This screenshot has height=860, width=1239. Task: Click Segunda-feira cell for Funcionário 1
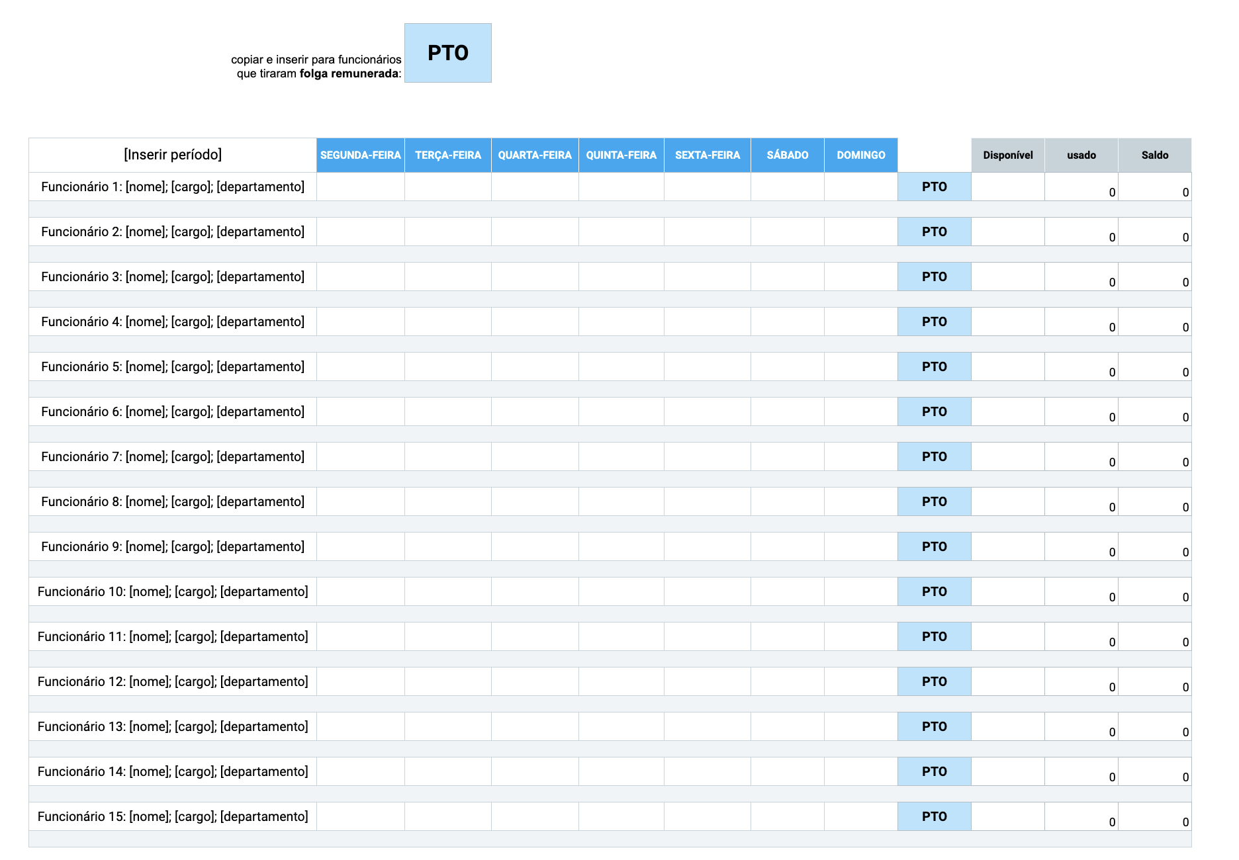point(361,187)
